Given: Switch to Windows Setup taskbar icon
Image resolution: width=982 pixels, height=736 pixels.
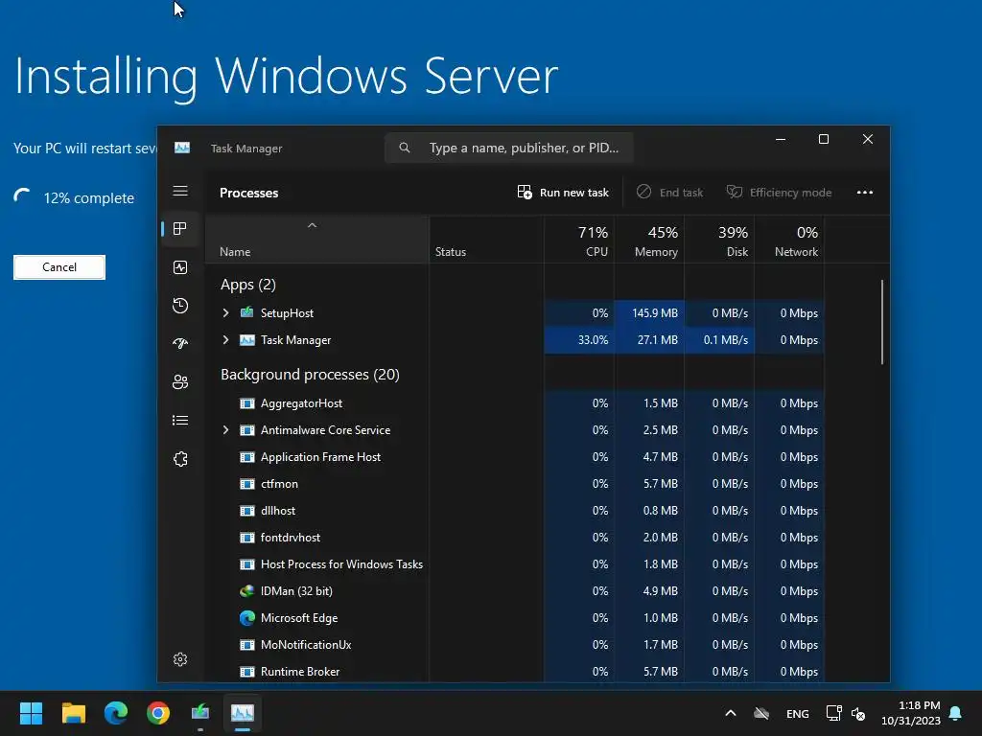Looking at the screenshot, I should pyautogui.click(x=200, y=713).
